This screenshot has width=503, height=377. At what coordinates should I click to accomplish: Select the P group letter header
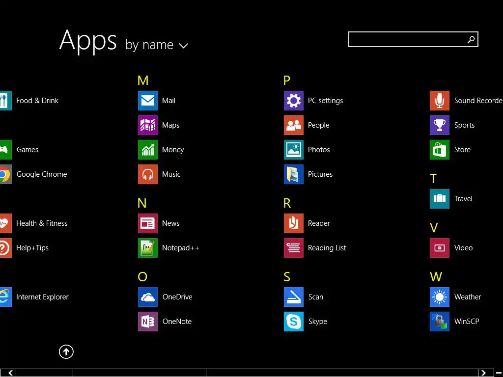pos(287,81)
